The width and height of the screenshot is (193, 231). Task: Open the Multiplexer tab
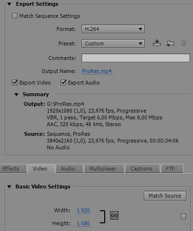pos(104,169)
